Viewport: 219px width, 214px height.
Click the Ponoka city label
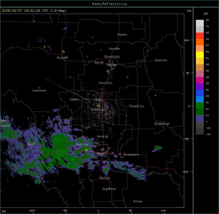(122, 35)
